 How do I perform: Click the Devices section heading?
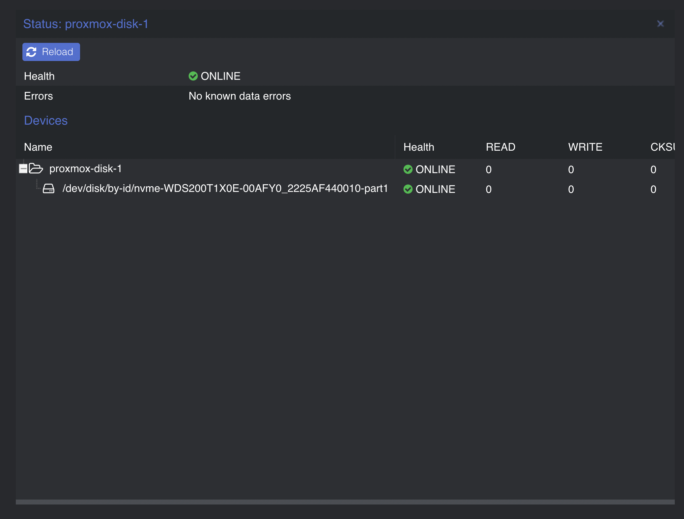coord(46,121)
